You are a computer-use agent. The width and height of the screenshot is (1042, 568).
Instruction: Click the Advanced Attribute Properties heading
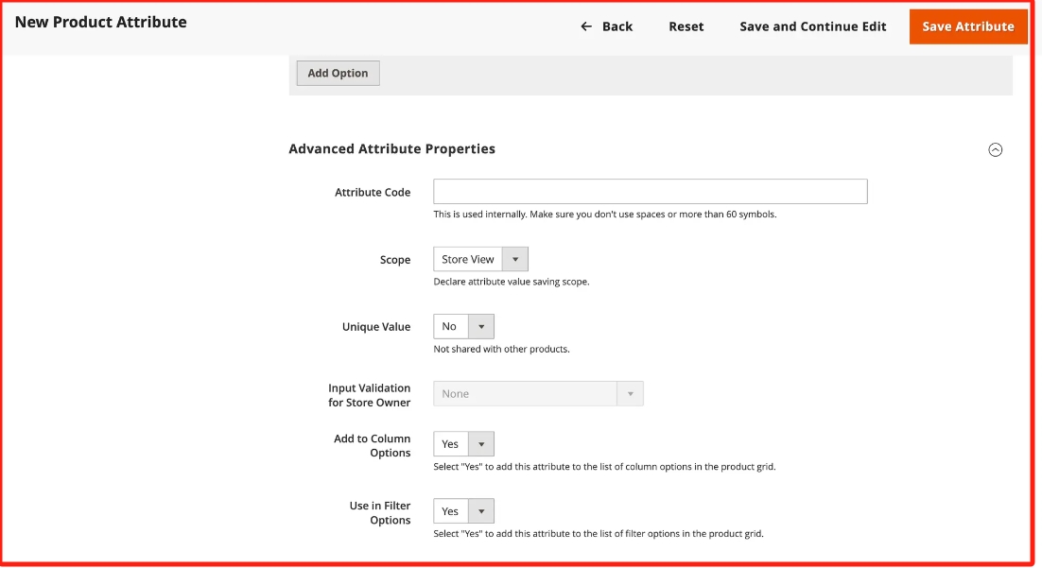pos(391,149)
